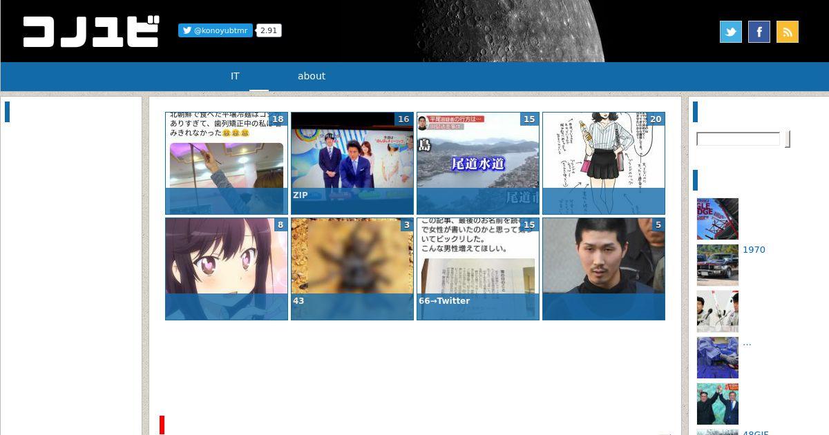The width and height of the screenshot is (829, 435).
Task: Open the 1970 sidebar link
Action: coord(754,250)
